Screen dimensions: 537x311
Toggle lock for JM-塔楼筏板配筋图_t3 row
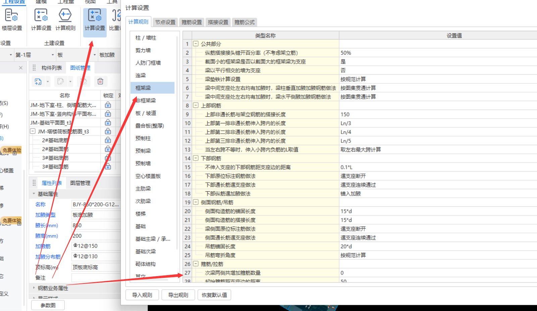click(x=108, y=131)
